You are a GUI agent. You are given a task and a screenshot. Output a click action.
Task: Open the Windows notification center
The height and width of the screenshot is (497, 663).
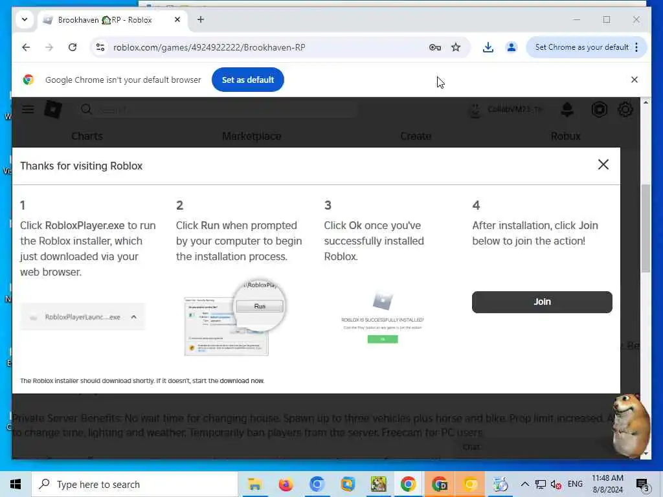(x=643, y=484)
